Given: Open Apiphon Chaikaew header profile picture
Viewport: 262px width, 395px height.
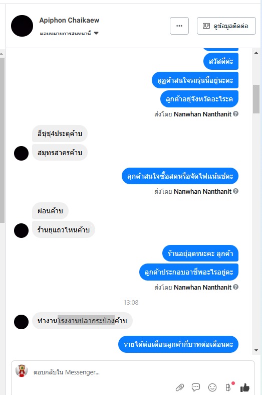Looking at the screenshot, I should (x=22, y=26).
